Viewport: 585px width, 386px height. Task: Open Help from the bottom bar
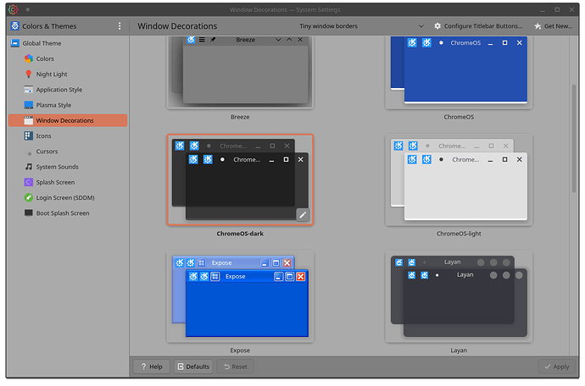[x=149, y=367]
